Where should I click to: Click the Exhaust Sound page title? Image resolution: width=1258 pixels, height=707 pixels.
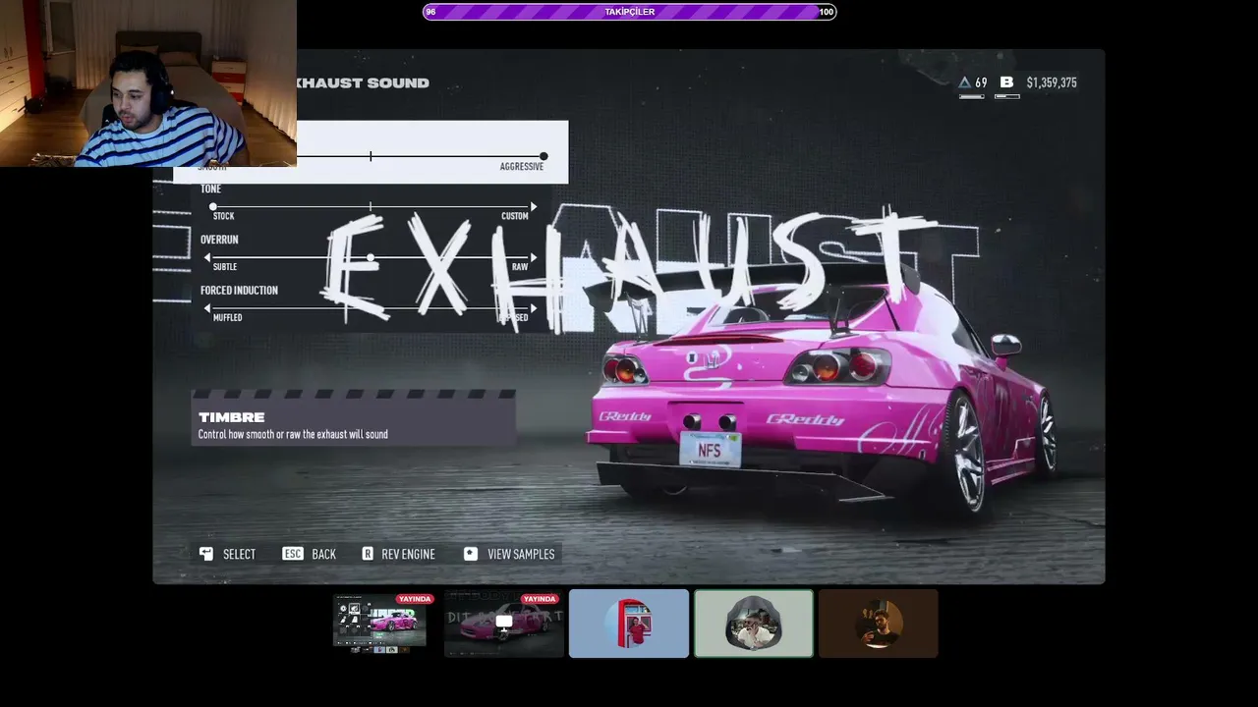click(x=363, y=82)
